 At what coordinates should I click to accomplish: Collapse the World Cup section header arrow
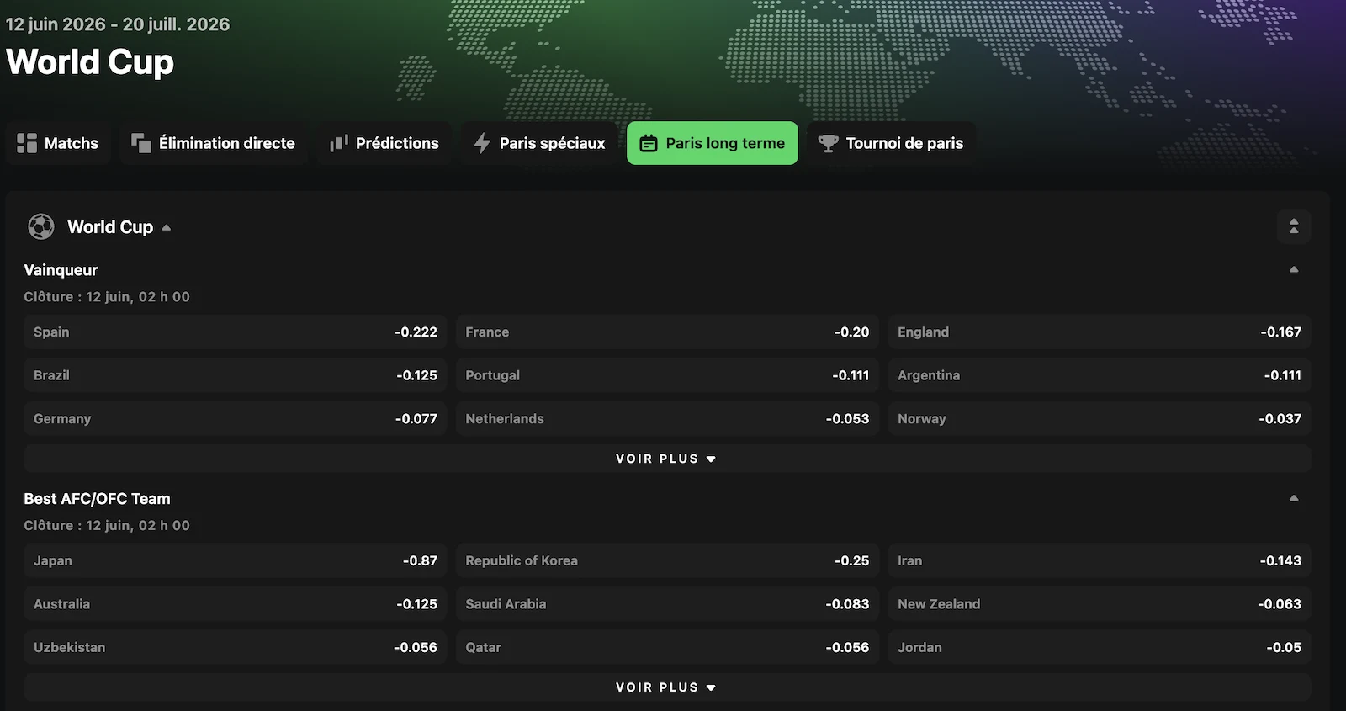167,227
